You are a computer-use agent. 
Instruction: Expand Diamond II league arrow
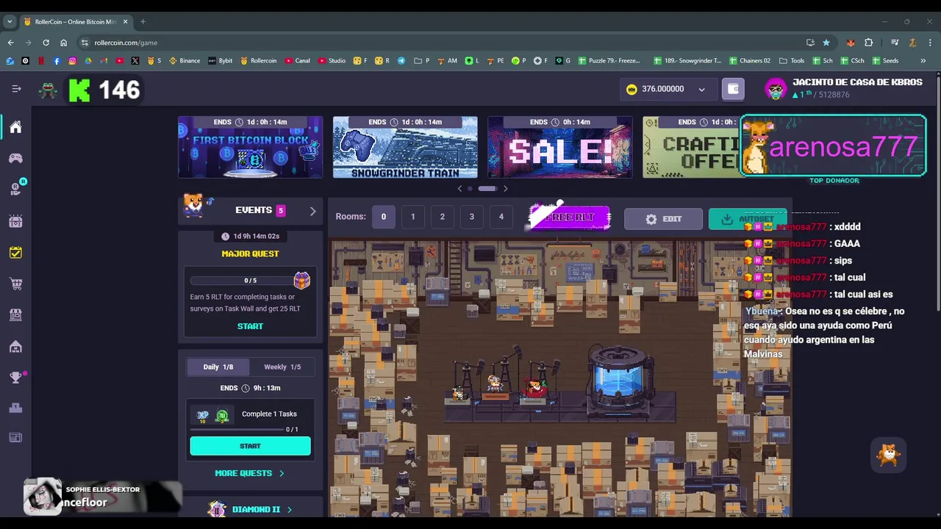point(289,509)
